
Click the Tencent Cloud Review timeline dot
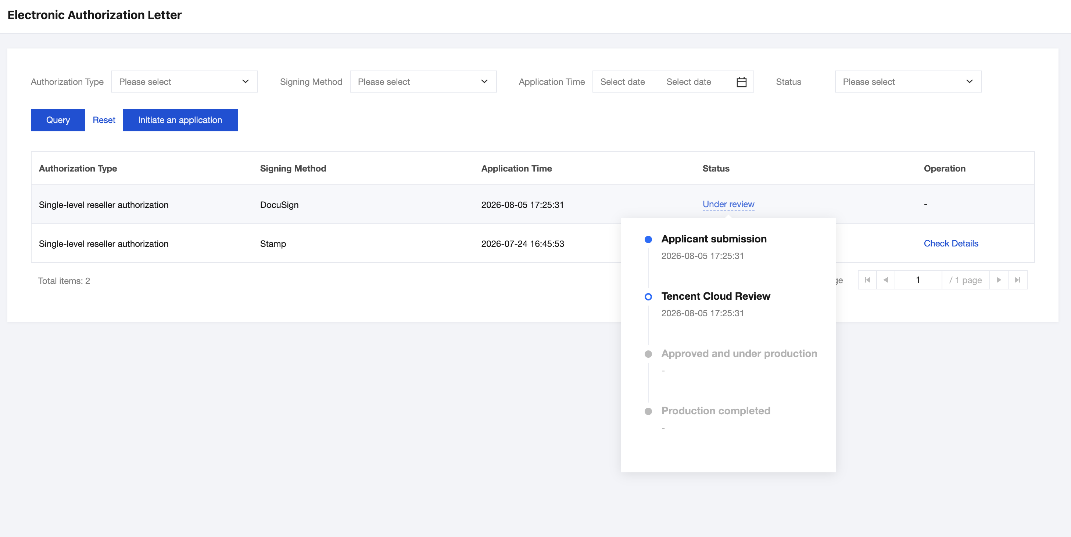point(648,297)
